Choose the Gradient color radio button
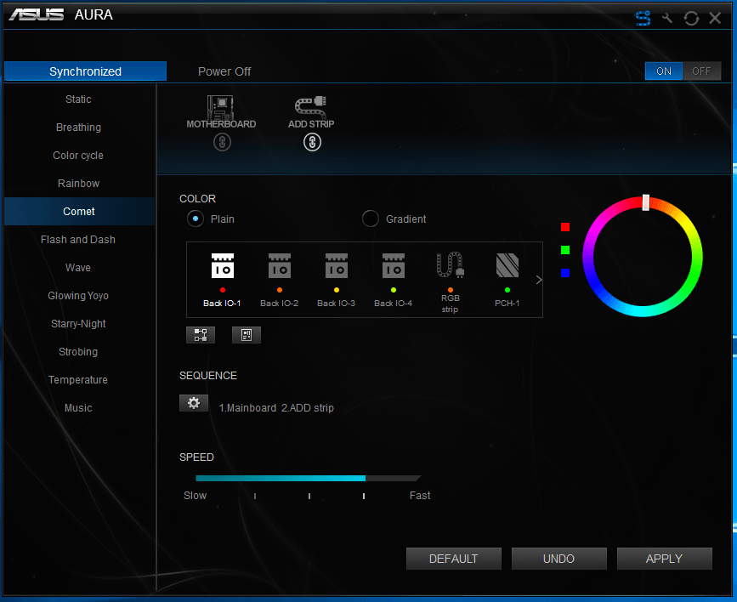The width and height of the screenshot is (737, 602). pos(371,219)
